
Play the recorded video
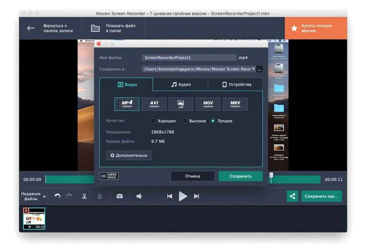tap(183, 196)
